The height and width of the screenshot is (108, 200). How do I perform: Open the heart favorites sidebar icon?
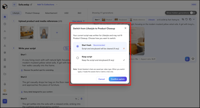pos(5,38)
